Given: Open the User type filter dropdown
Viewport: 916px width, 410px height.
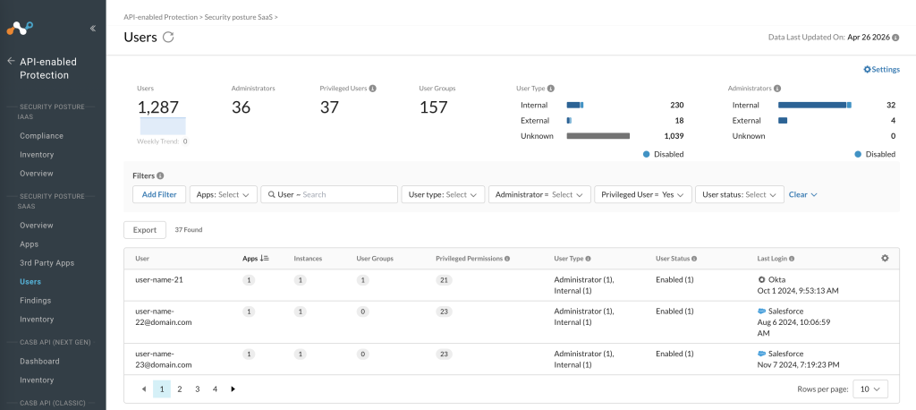Looking at the screenshot, I should [443, 195].
